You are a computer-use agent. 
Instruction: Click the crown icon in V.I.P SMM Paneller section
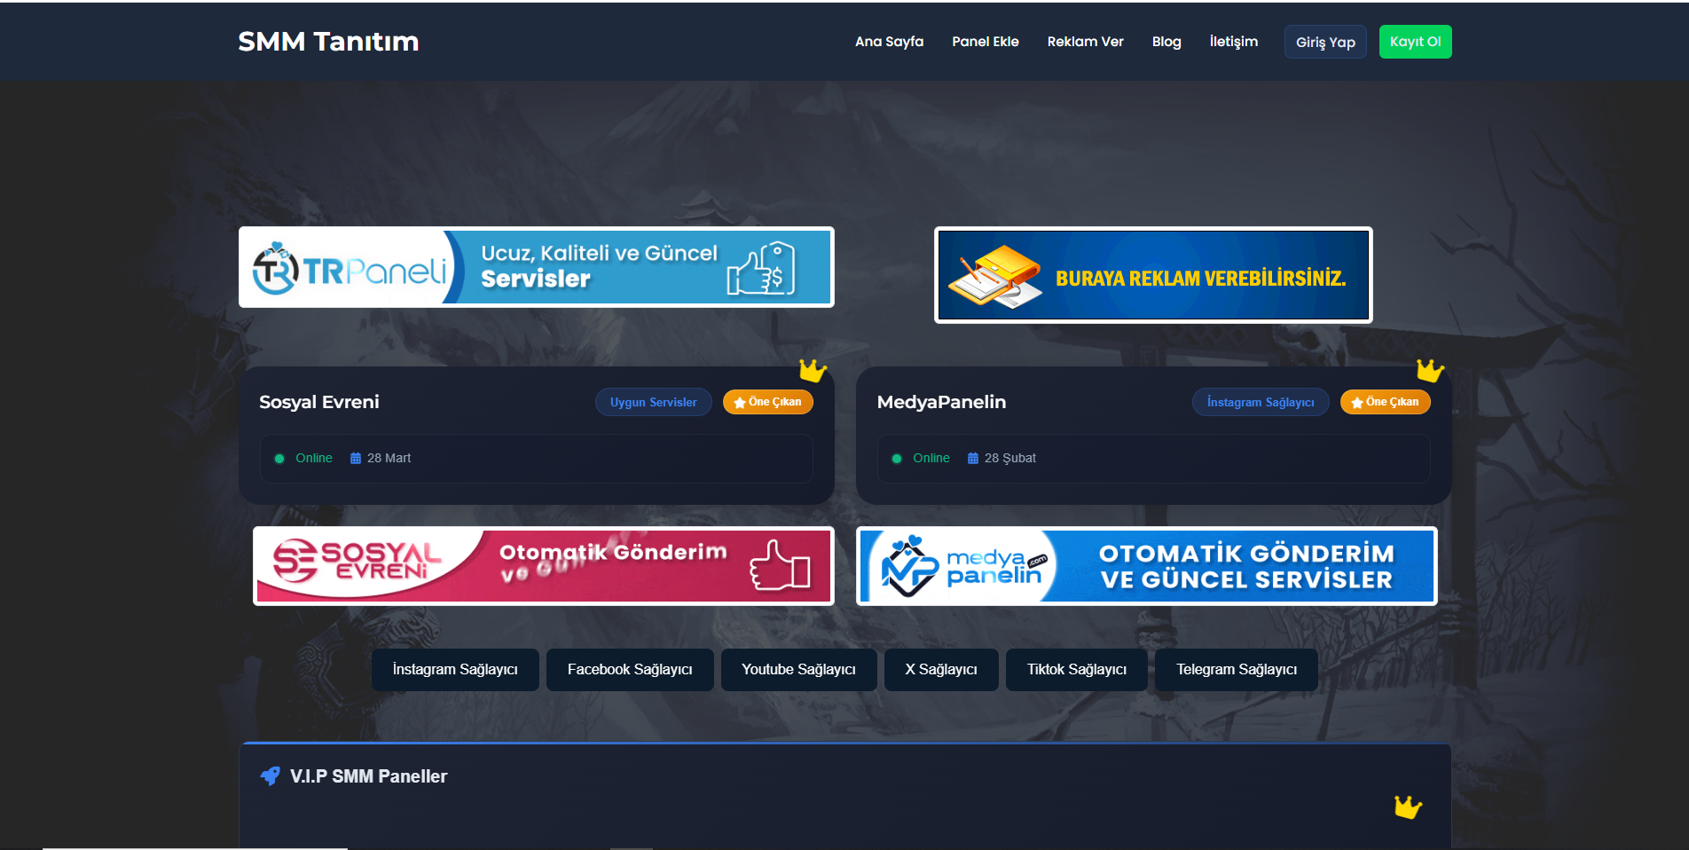1408,807
